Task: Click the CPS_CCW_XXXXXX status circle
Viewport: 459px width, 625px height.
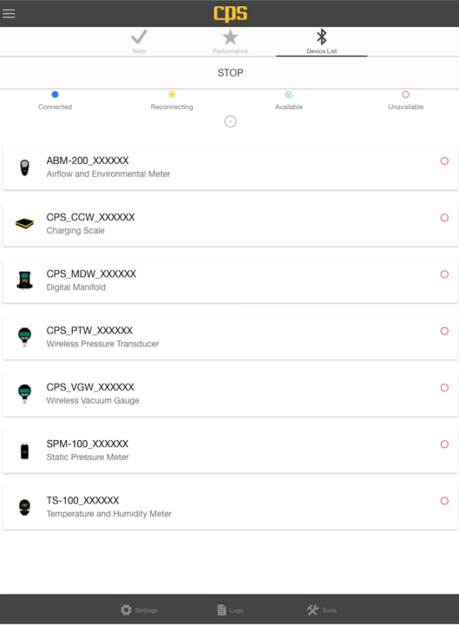Action: pos(444,218)
